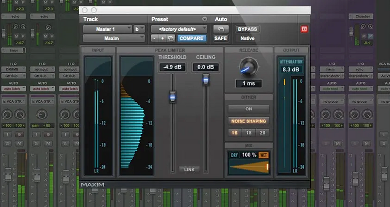Open first channel's auto latch automation dropdown
Image resolution: width=390 pixels, height=207 pixels.
(x=14, y=89)
